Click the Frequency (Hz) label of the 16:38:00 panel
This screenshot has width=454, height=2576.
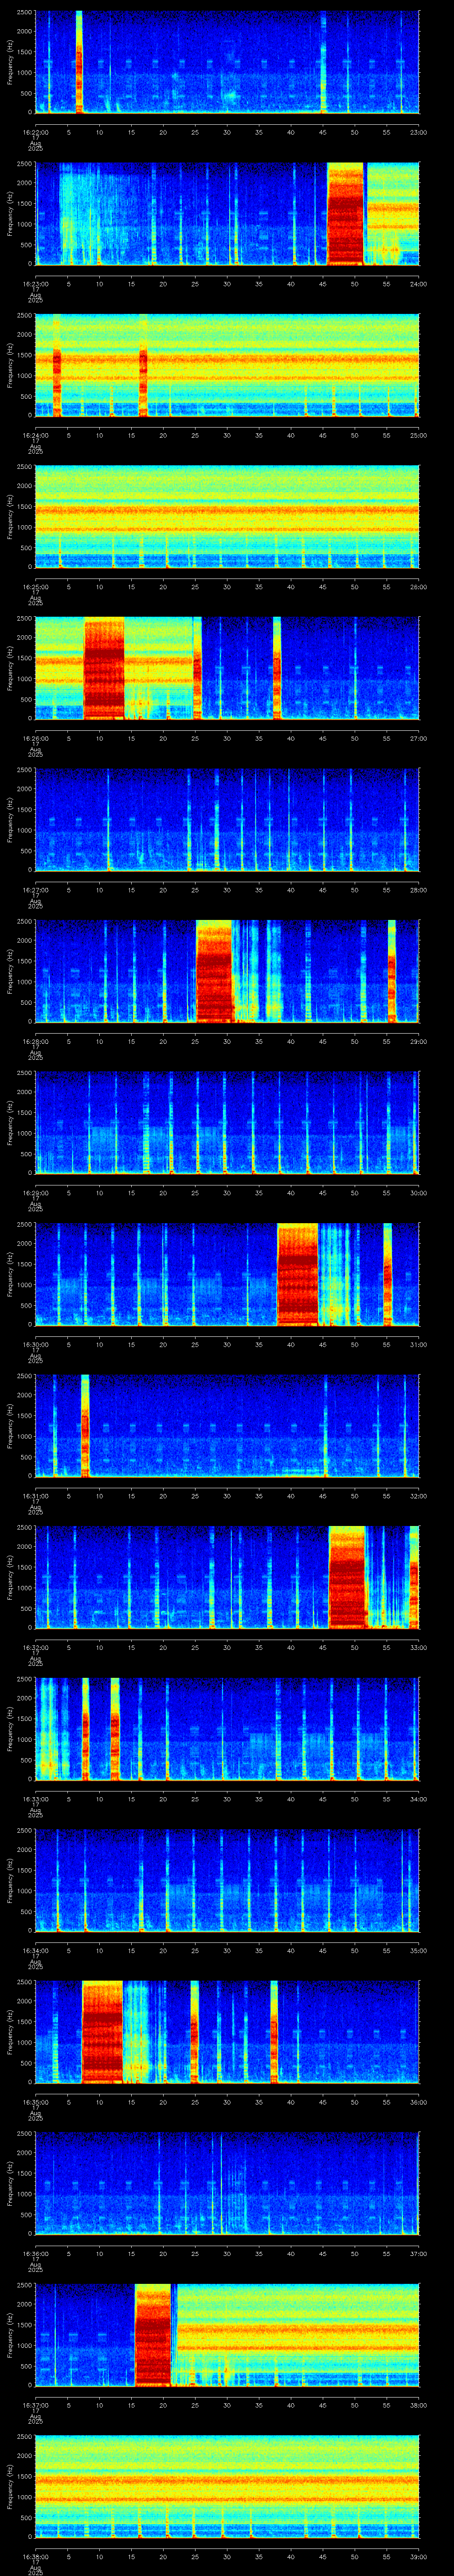10,2486
